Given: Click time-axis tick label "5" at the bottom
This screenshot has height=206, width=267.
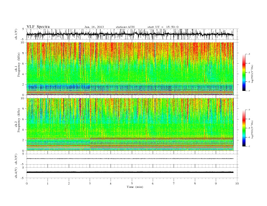Looking at the screenshot, I should [132, 183].
